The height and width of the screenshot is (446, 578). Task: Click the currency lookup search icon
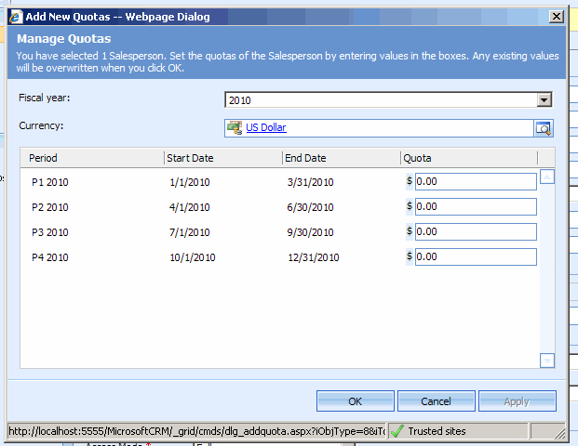point(544,128)
